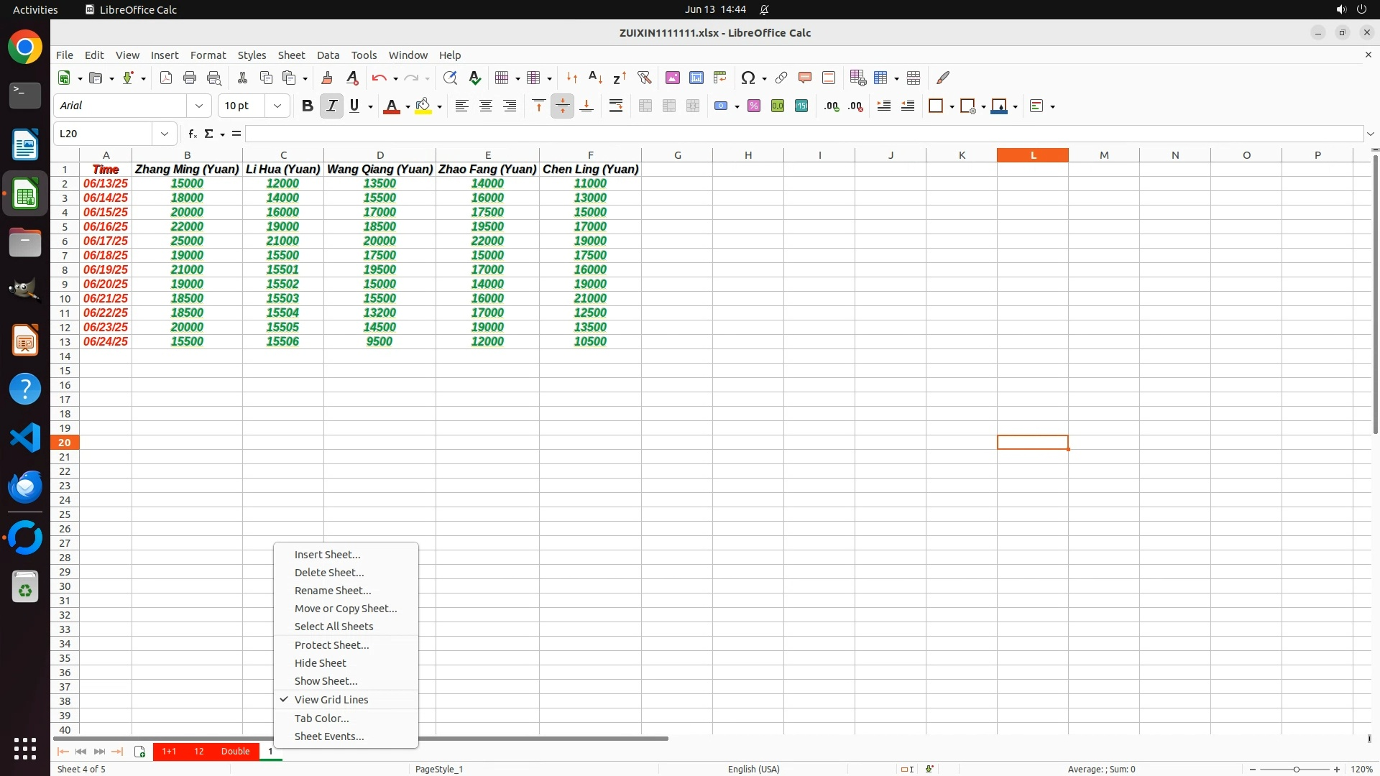Expand the font size dropdown
Screen dimensions: 1380x776
click(x=277, y=106)
